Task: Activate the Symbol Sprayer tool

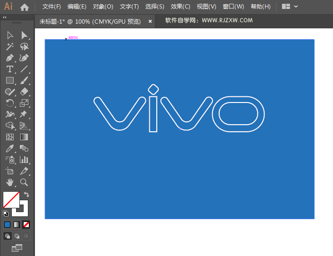Action: click(10, 160)
